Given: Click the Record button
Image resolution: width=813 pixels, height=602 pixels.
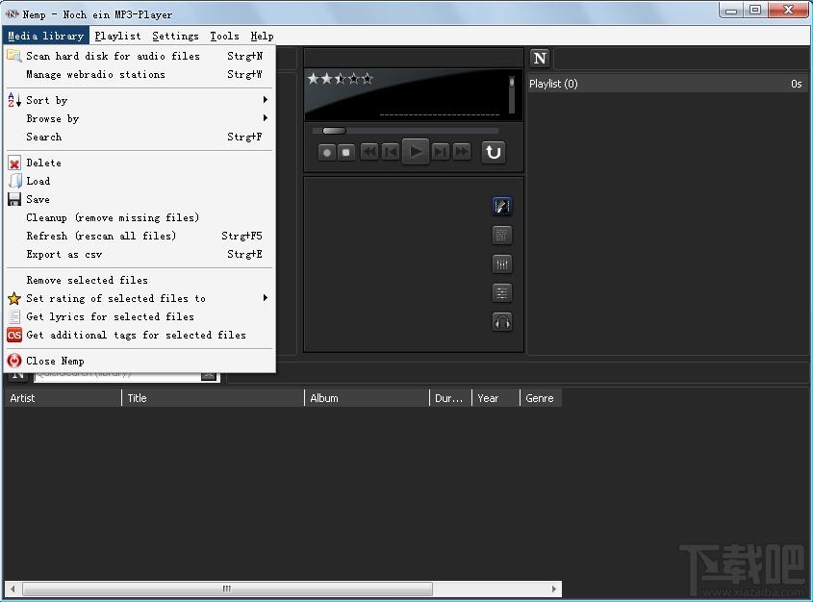Looking at the screenshot, I should click(327, 152).
